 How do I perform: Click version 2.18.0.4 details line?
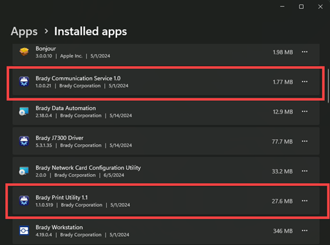tap(84, 115)
